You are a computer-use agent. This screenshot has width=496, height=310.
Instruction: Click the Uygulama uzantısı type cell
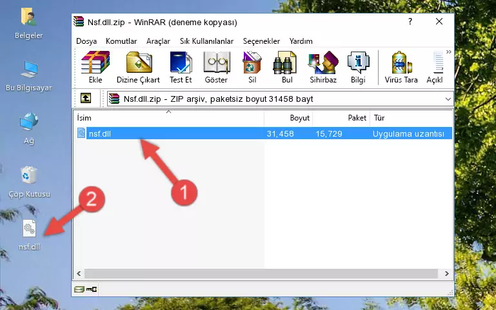coord(408,133)
